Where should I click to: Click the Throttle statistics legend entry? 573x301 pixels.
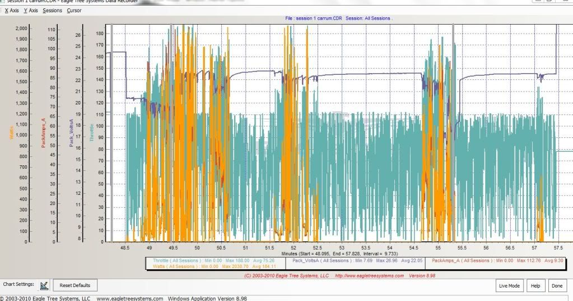click(217, 260)
